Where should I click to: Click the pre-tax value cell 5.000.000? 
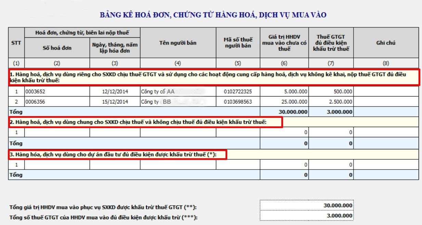[x=284, y=91]
